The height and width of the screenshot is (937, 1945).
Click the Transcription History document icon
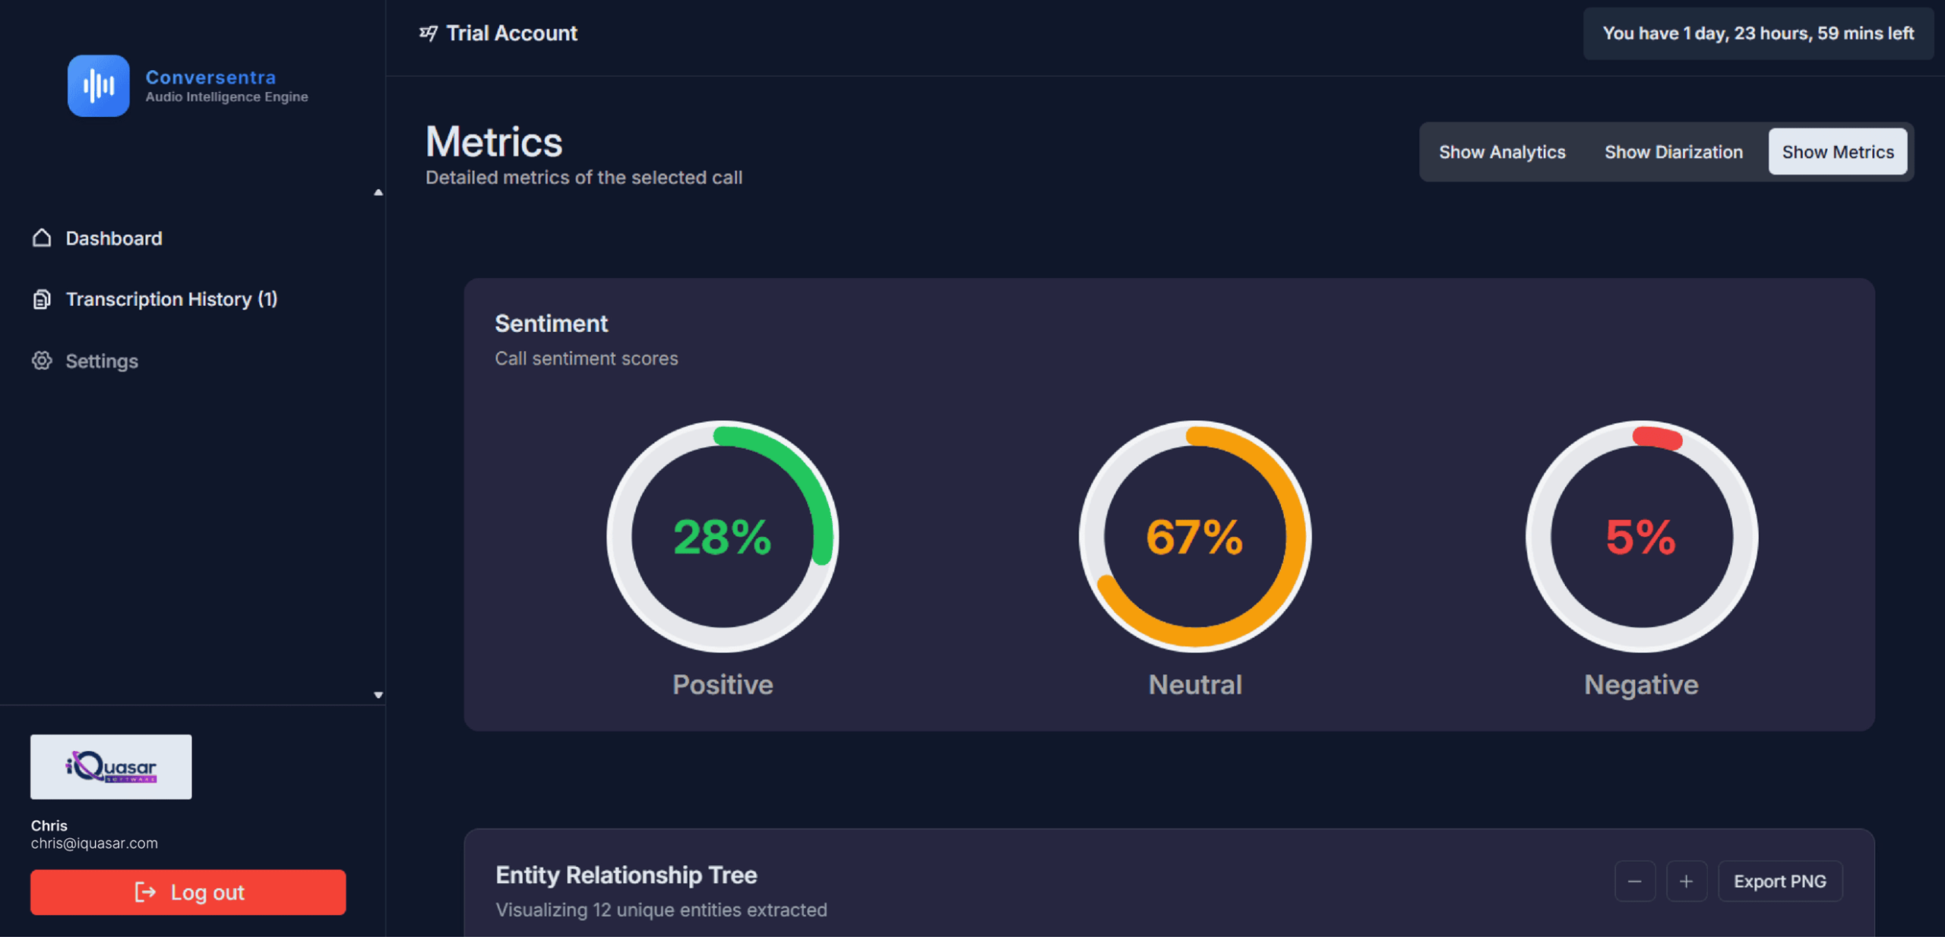click(42, 299)
